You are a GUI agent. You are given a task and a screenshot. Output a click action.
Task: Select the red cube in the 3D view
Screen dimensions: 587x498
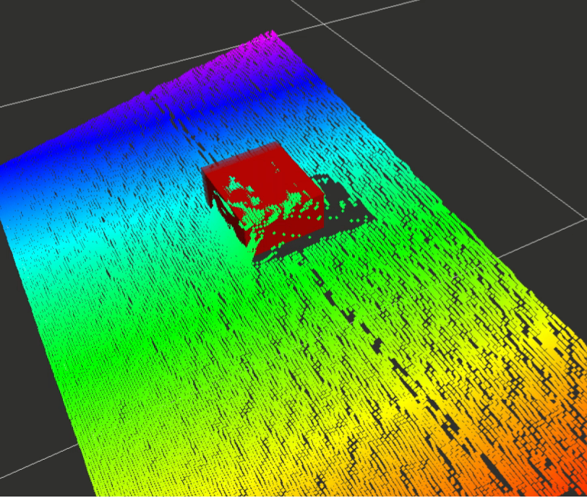263,197
